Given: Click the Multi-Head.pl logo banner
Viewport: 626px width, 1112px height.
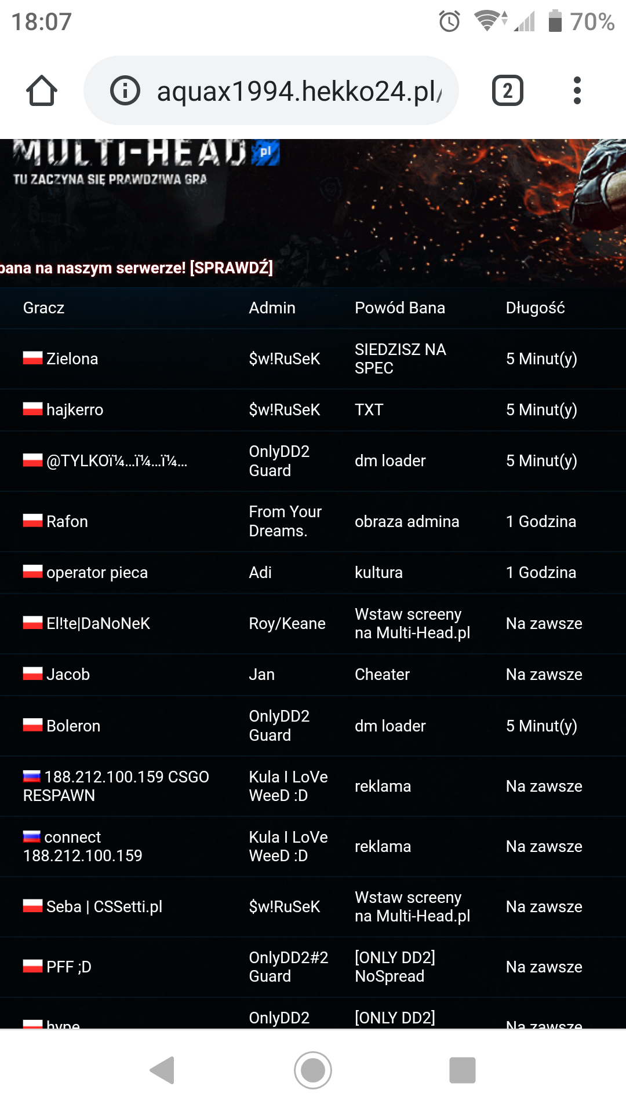Looking at the screenshot, I should click(145, 162).
